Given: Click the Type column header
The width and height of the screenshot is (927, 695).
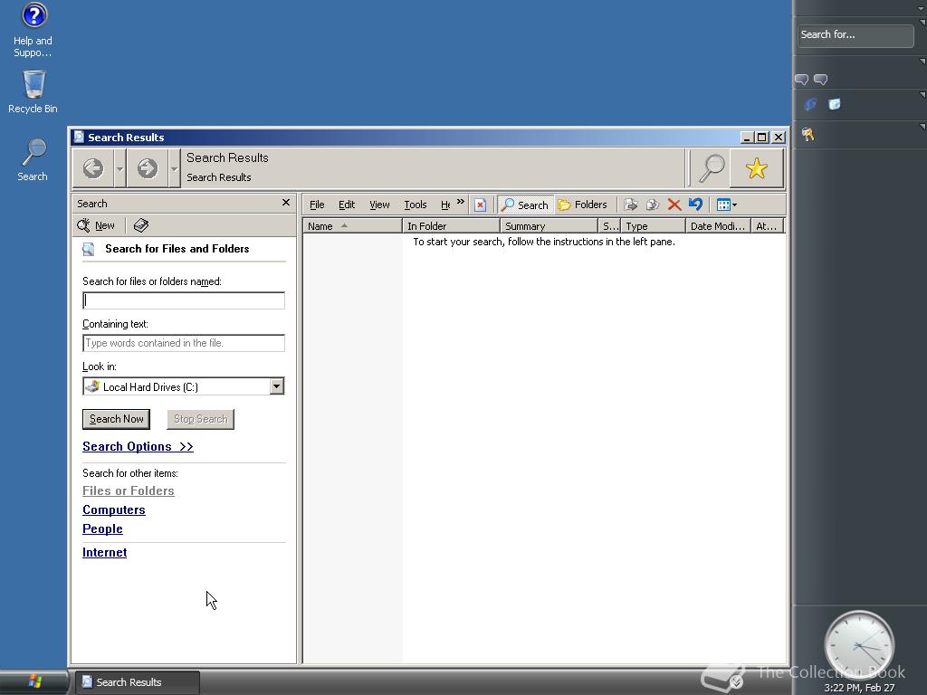Looking at the screenshot, I should (654, 225).
